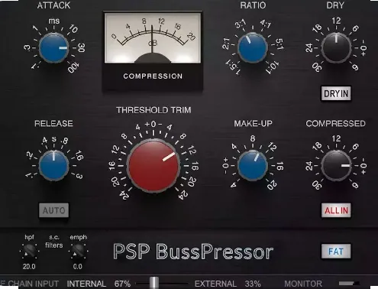Click the small hpf filter knob
This screenshot has width=378, height=289.
(x=29, y=251)
